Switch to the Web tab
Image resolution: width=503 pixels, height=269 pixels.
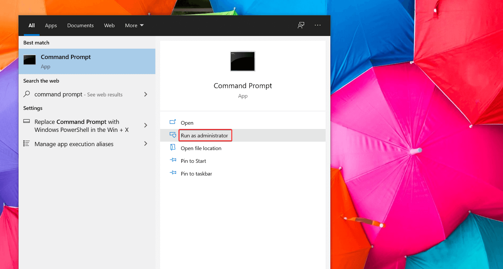tap(109, 25)
